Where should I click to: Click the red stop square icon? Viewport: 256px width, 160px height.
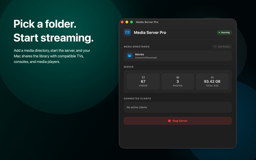click(x=169, y=121)
